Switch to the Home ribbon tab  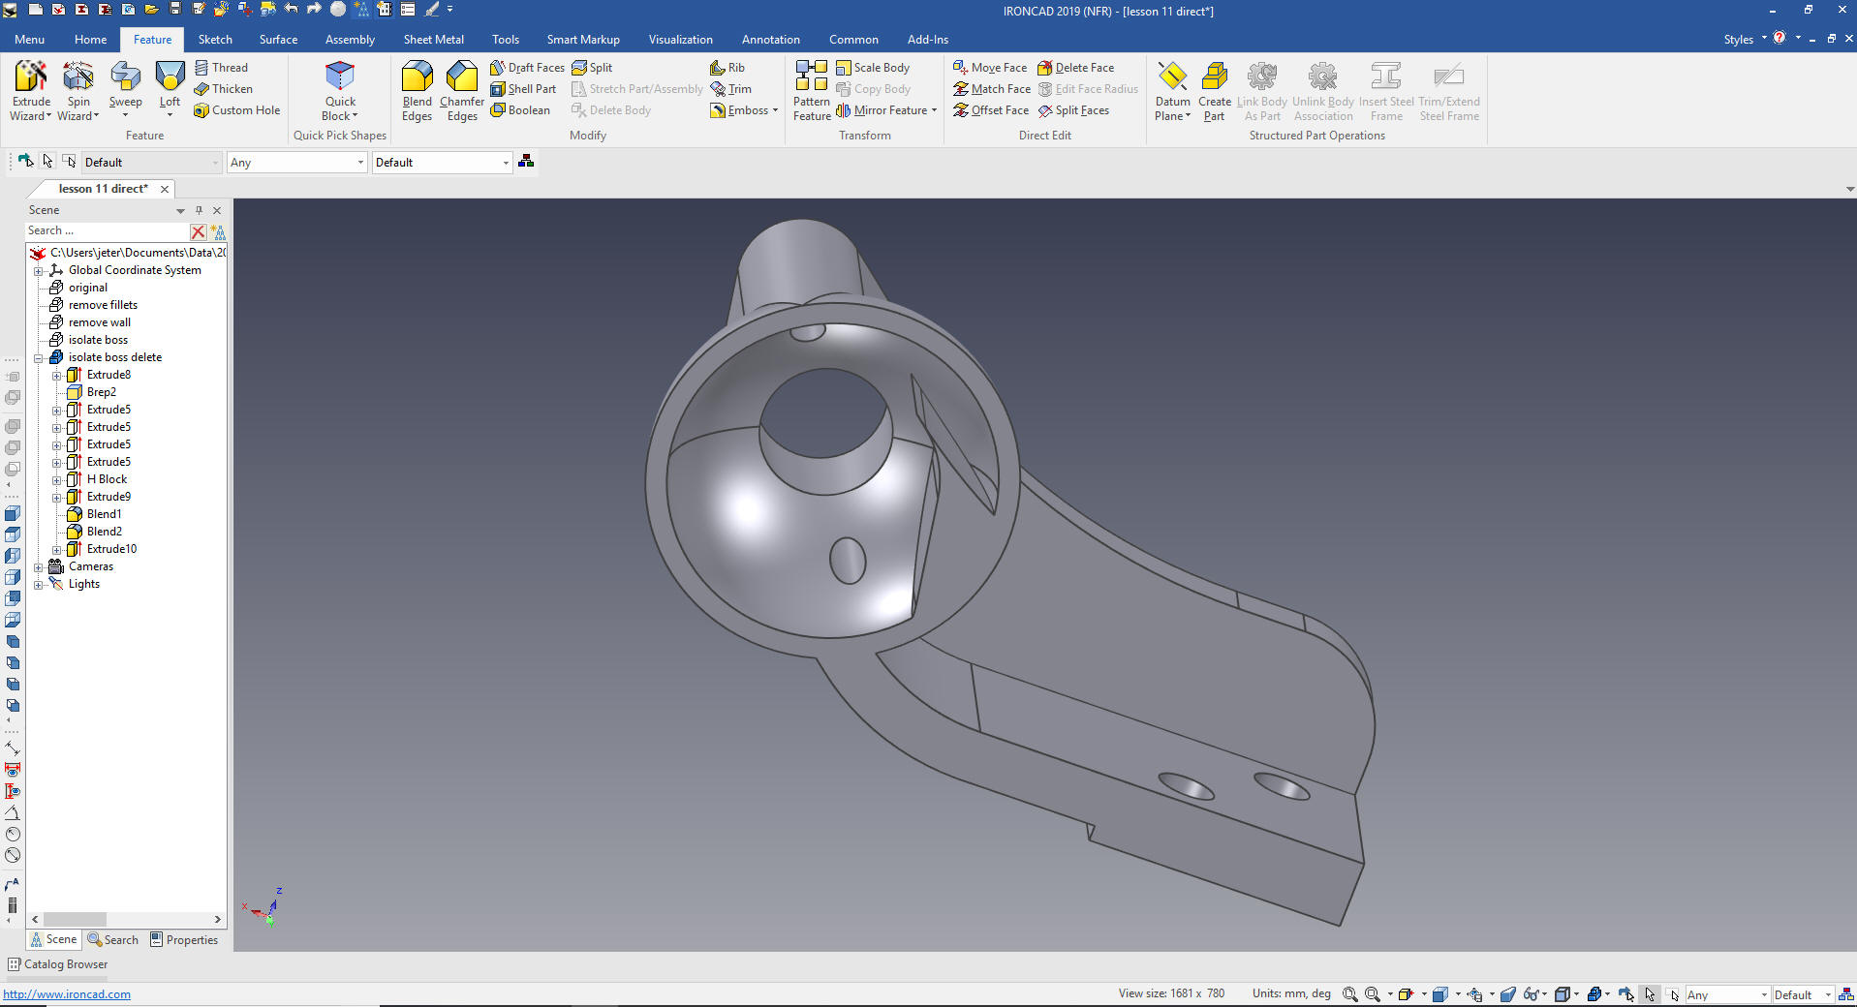click(90, 40)
